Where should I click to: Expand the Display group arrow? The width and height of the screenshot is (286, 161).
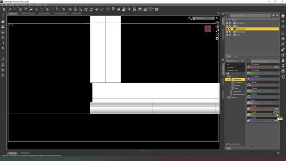[227, 97]
